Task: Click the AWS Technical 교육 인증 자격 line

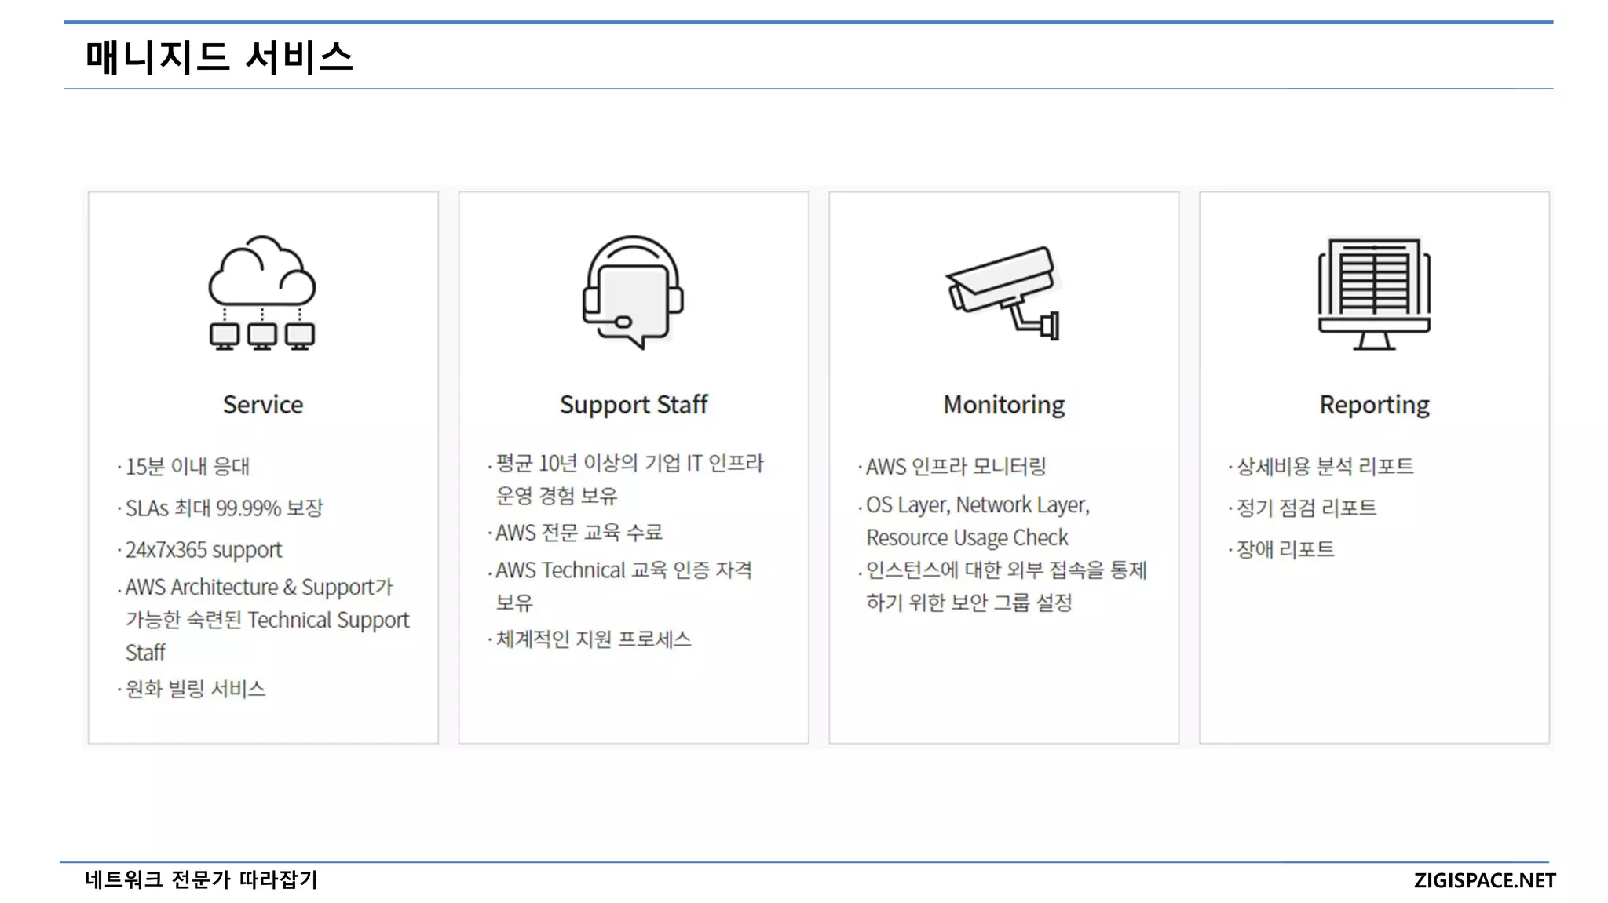Action: pyautogui.click(x=624, y=570)
